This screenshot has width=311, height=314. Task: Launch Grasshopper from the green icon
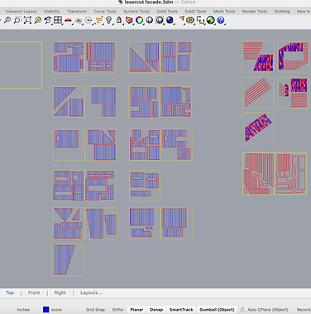pos(211,20)
